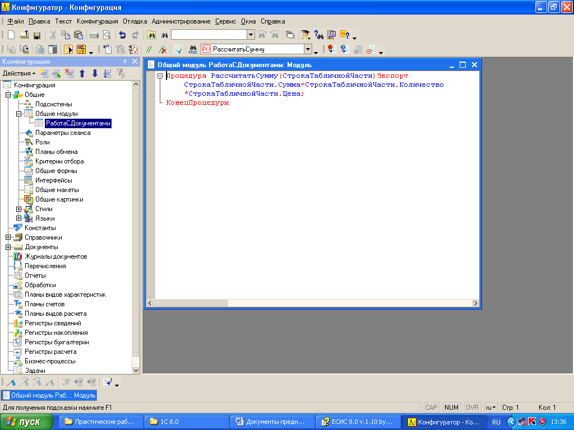
Task: Click the filter icon in configuration panel
Action: pyautogui.click(x=121, y=73)
